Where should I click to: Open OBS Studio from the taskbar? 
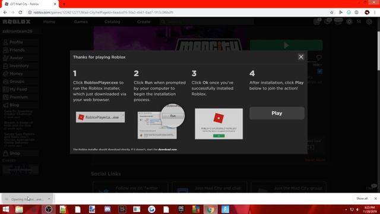tap(49, 209)
